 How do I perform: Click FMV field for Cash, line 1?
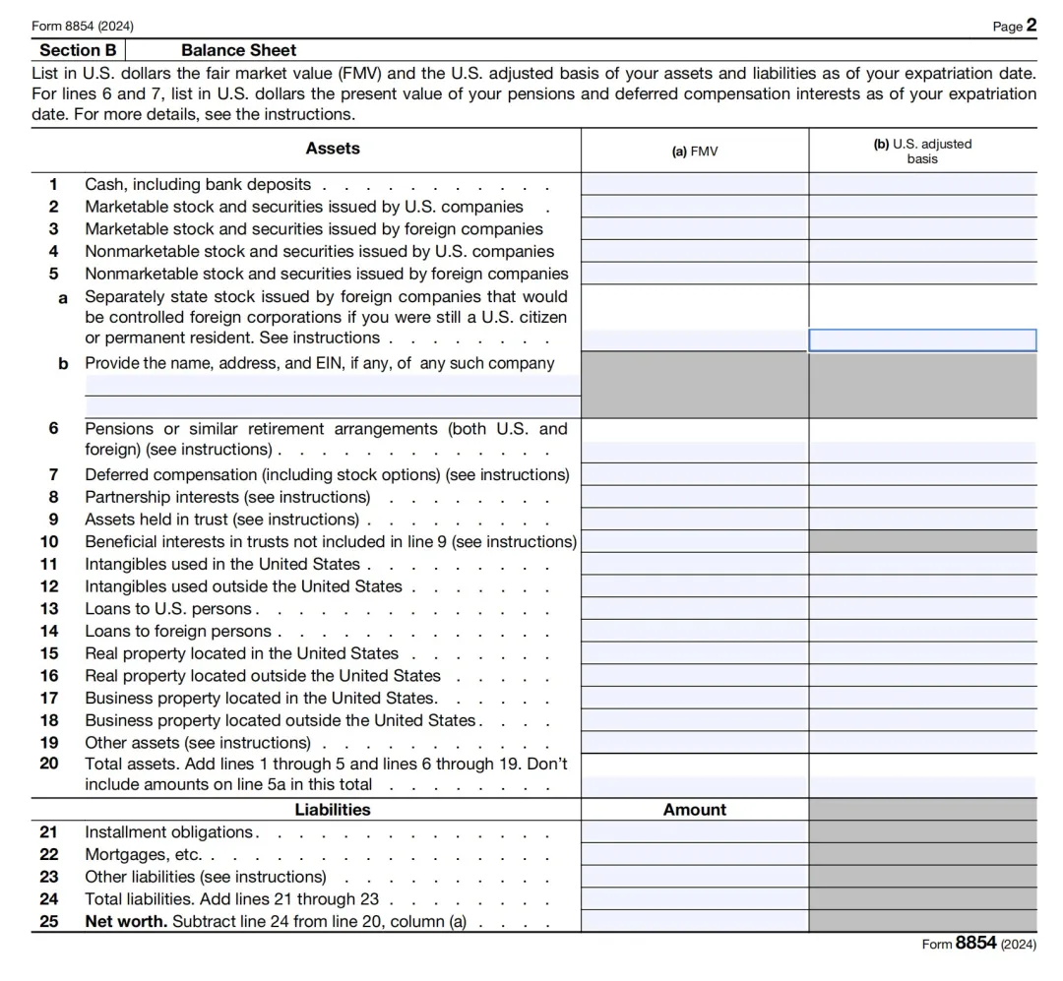tap(694, 184)
